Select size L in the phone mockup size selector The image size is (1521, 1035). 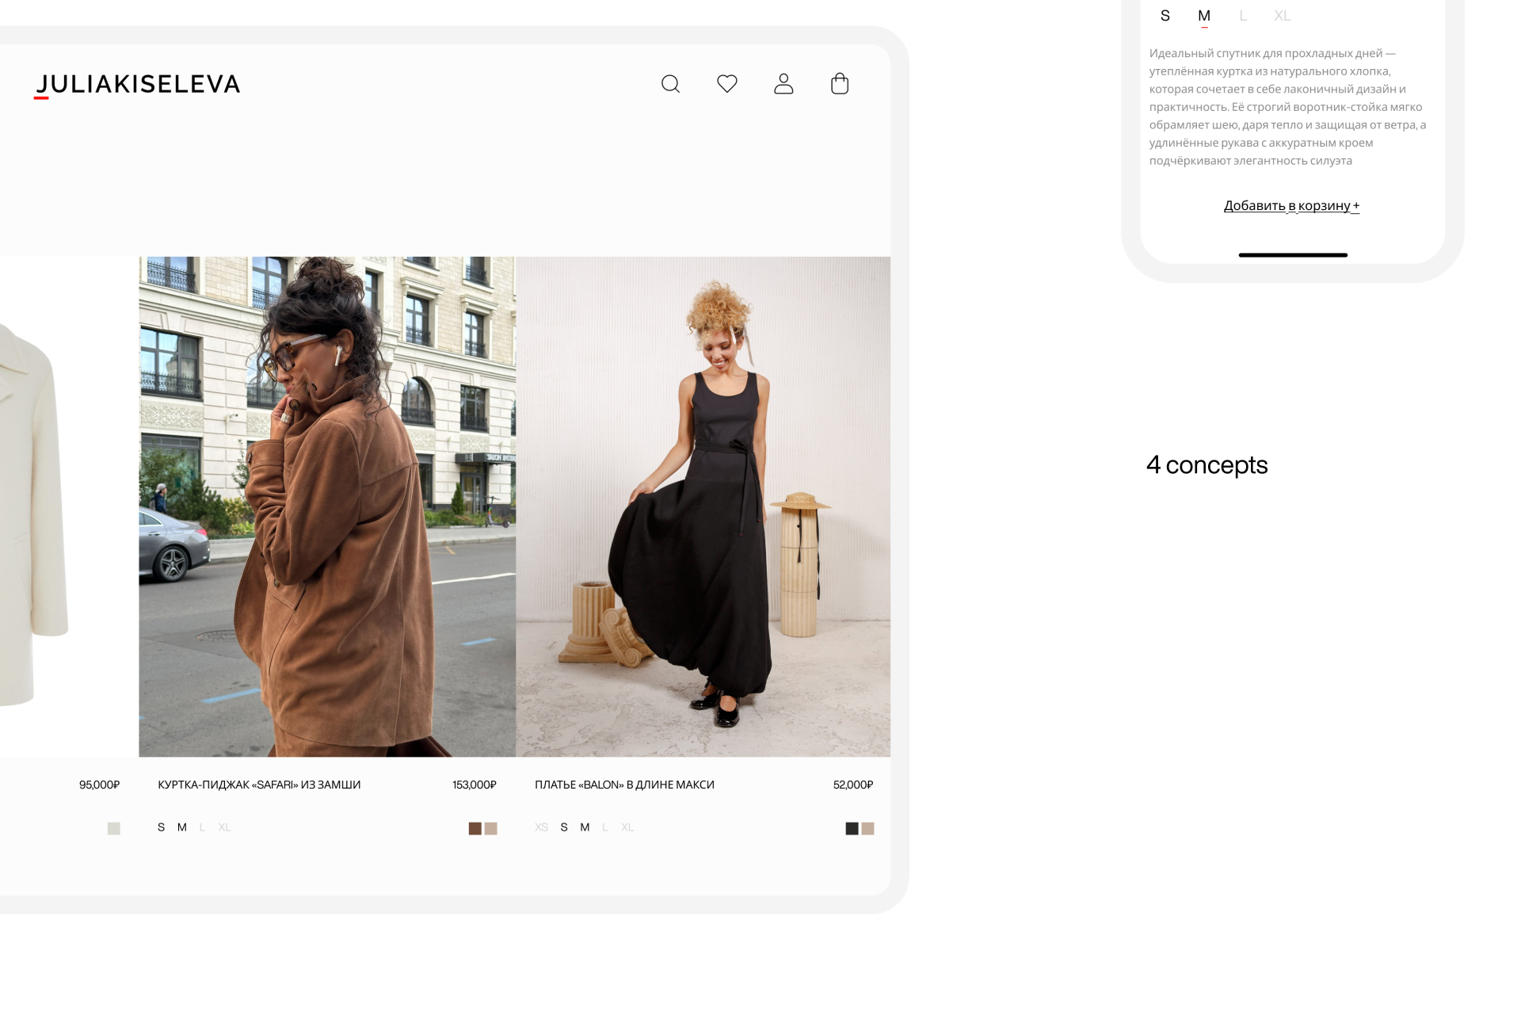(1243, 15)
